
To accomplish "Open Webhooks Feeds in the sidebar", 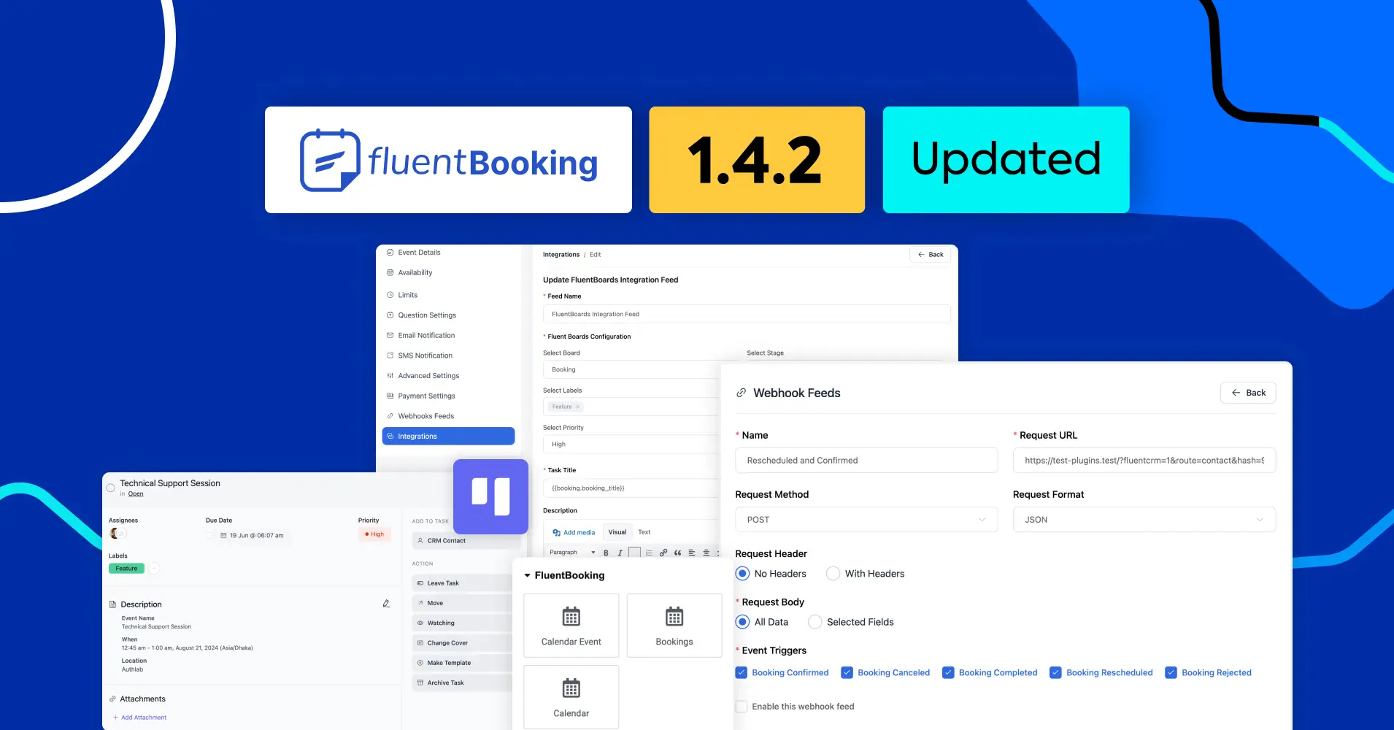I will 420,416.
